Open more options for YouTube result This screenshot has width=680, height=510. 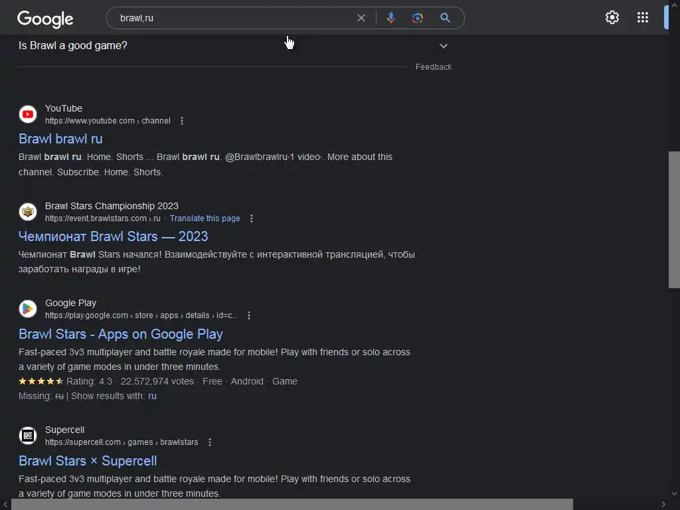[182, 121]
